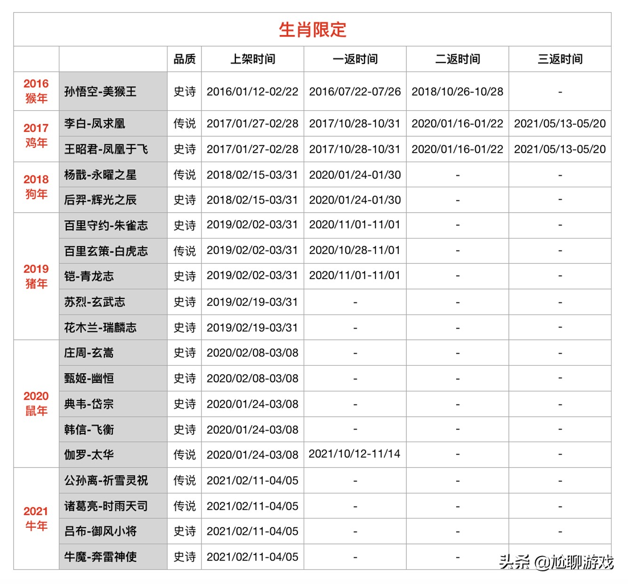The image size is (628, 584).
Task: Select the 一返时间 column header
Action: click(x=355, y=59)
